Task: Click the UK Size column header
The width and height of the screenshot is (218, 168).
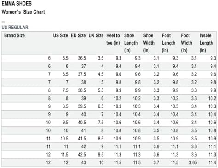Action: point(96,35)
